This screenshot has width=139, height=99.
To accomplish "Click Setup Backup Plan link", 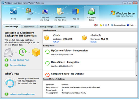I will (x=19, y=60).
